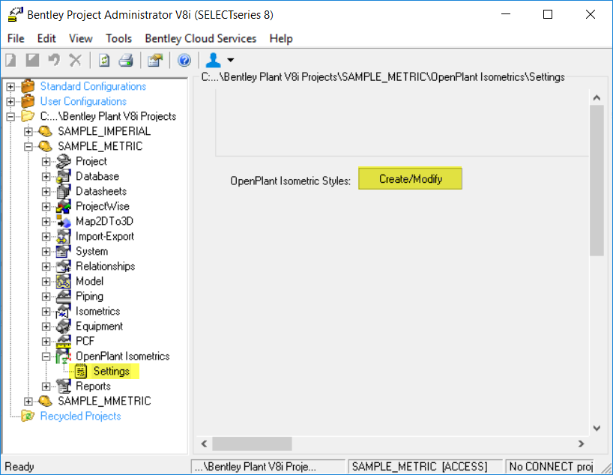Click the User Configurations briefcase icon
613x475 pixels.
(x=28, y=101)
